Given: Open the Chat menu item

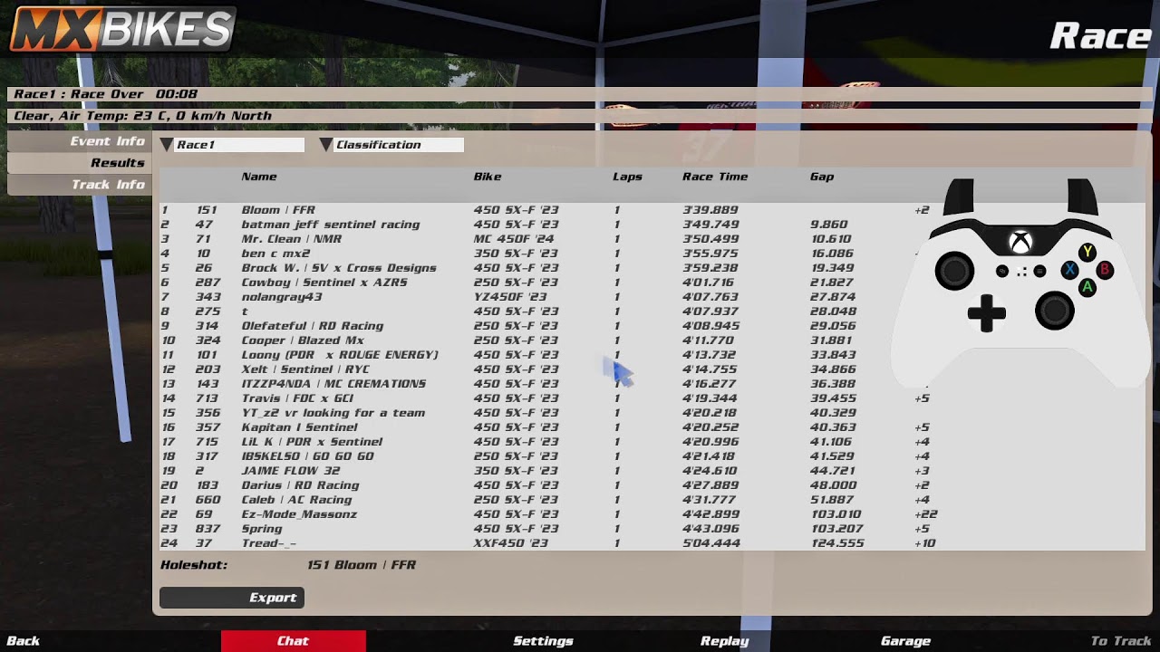Looking at the screenshot, I should point(294,641).
